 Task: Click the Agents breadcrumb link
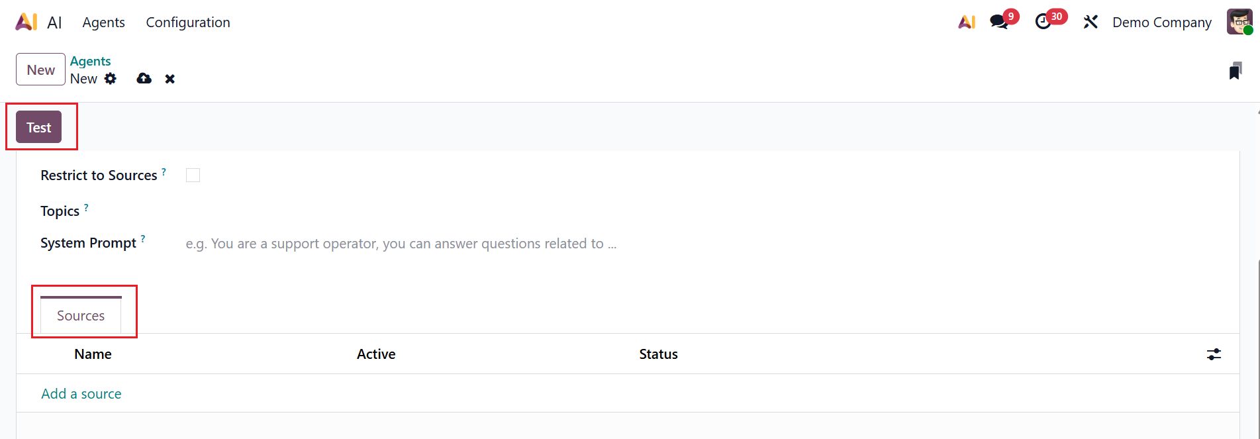[x=91, y=61]
